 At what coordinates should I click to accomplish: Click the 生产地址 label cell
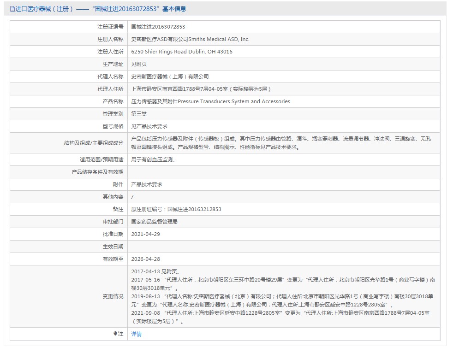[x=69, y=64]
